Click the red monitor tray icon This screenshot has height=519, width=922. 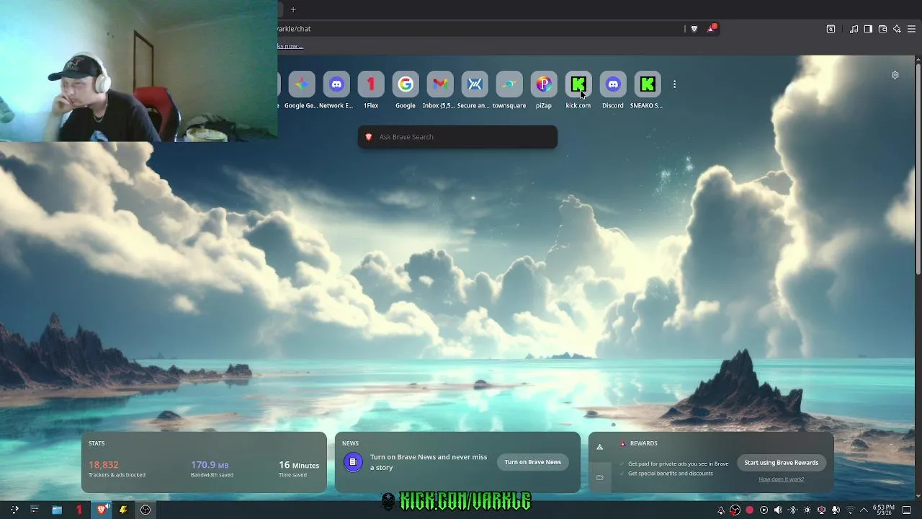click(821, 510)
